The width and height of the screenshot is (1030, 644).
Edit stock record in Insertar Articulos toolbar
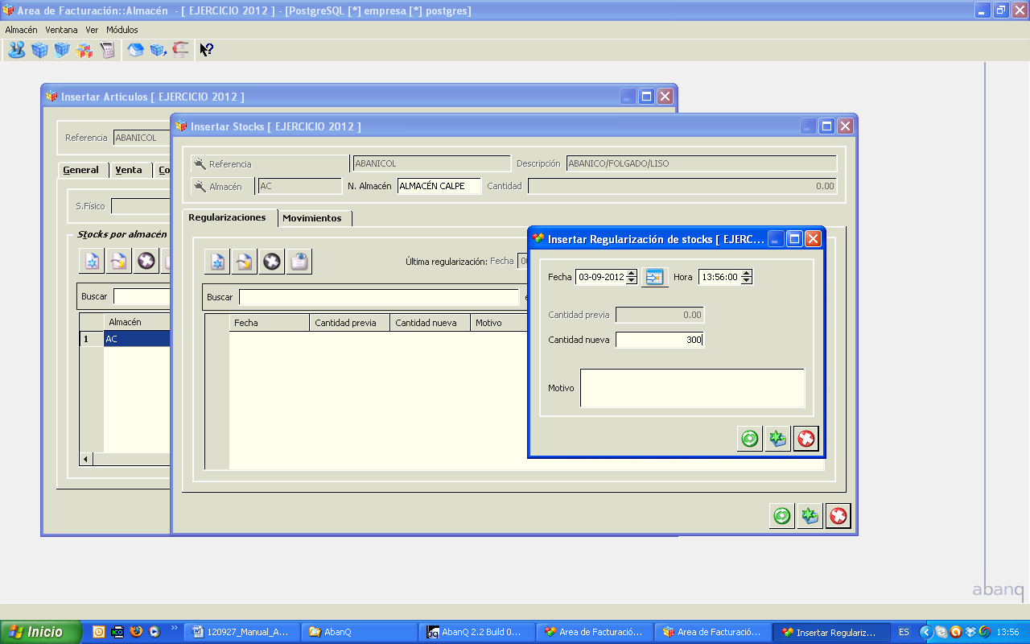pyautogui.click(x=119, y=261)
